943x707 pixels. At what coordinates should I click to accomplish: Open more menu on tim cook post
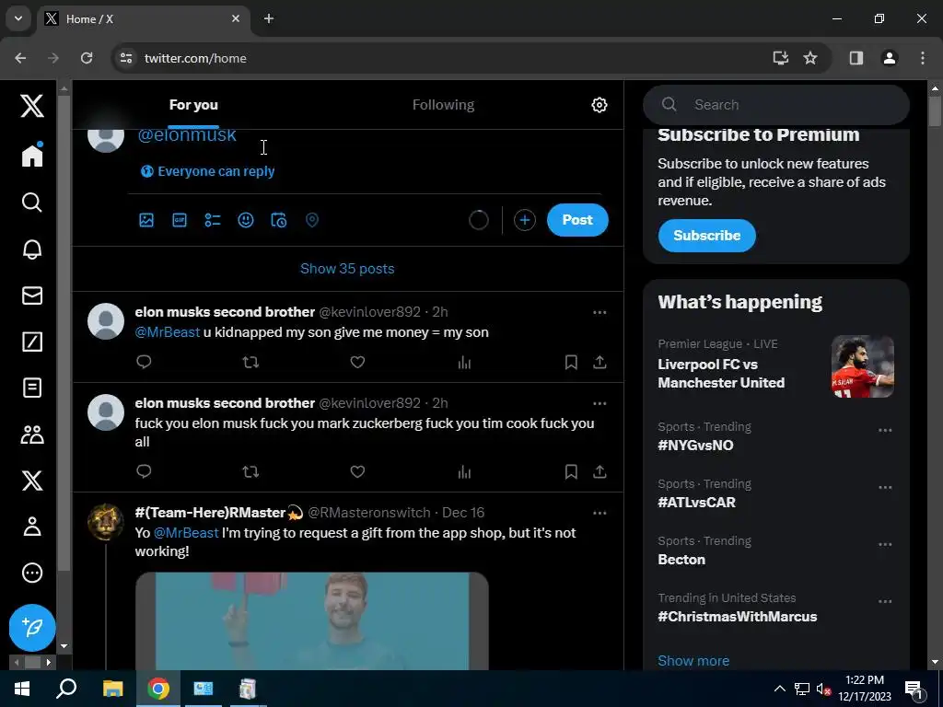(x=600, y=403)
